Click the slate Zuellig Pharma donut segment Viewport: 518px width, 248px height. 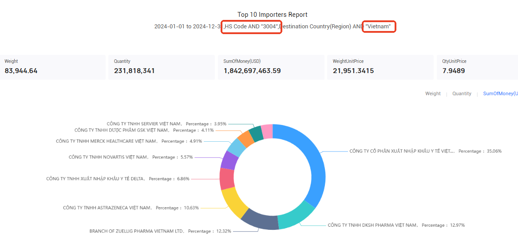click(261, 220)
